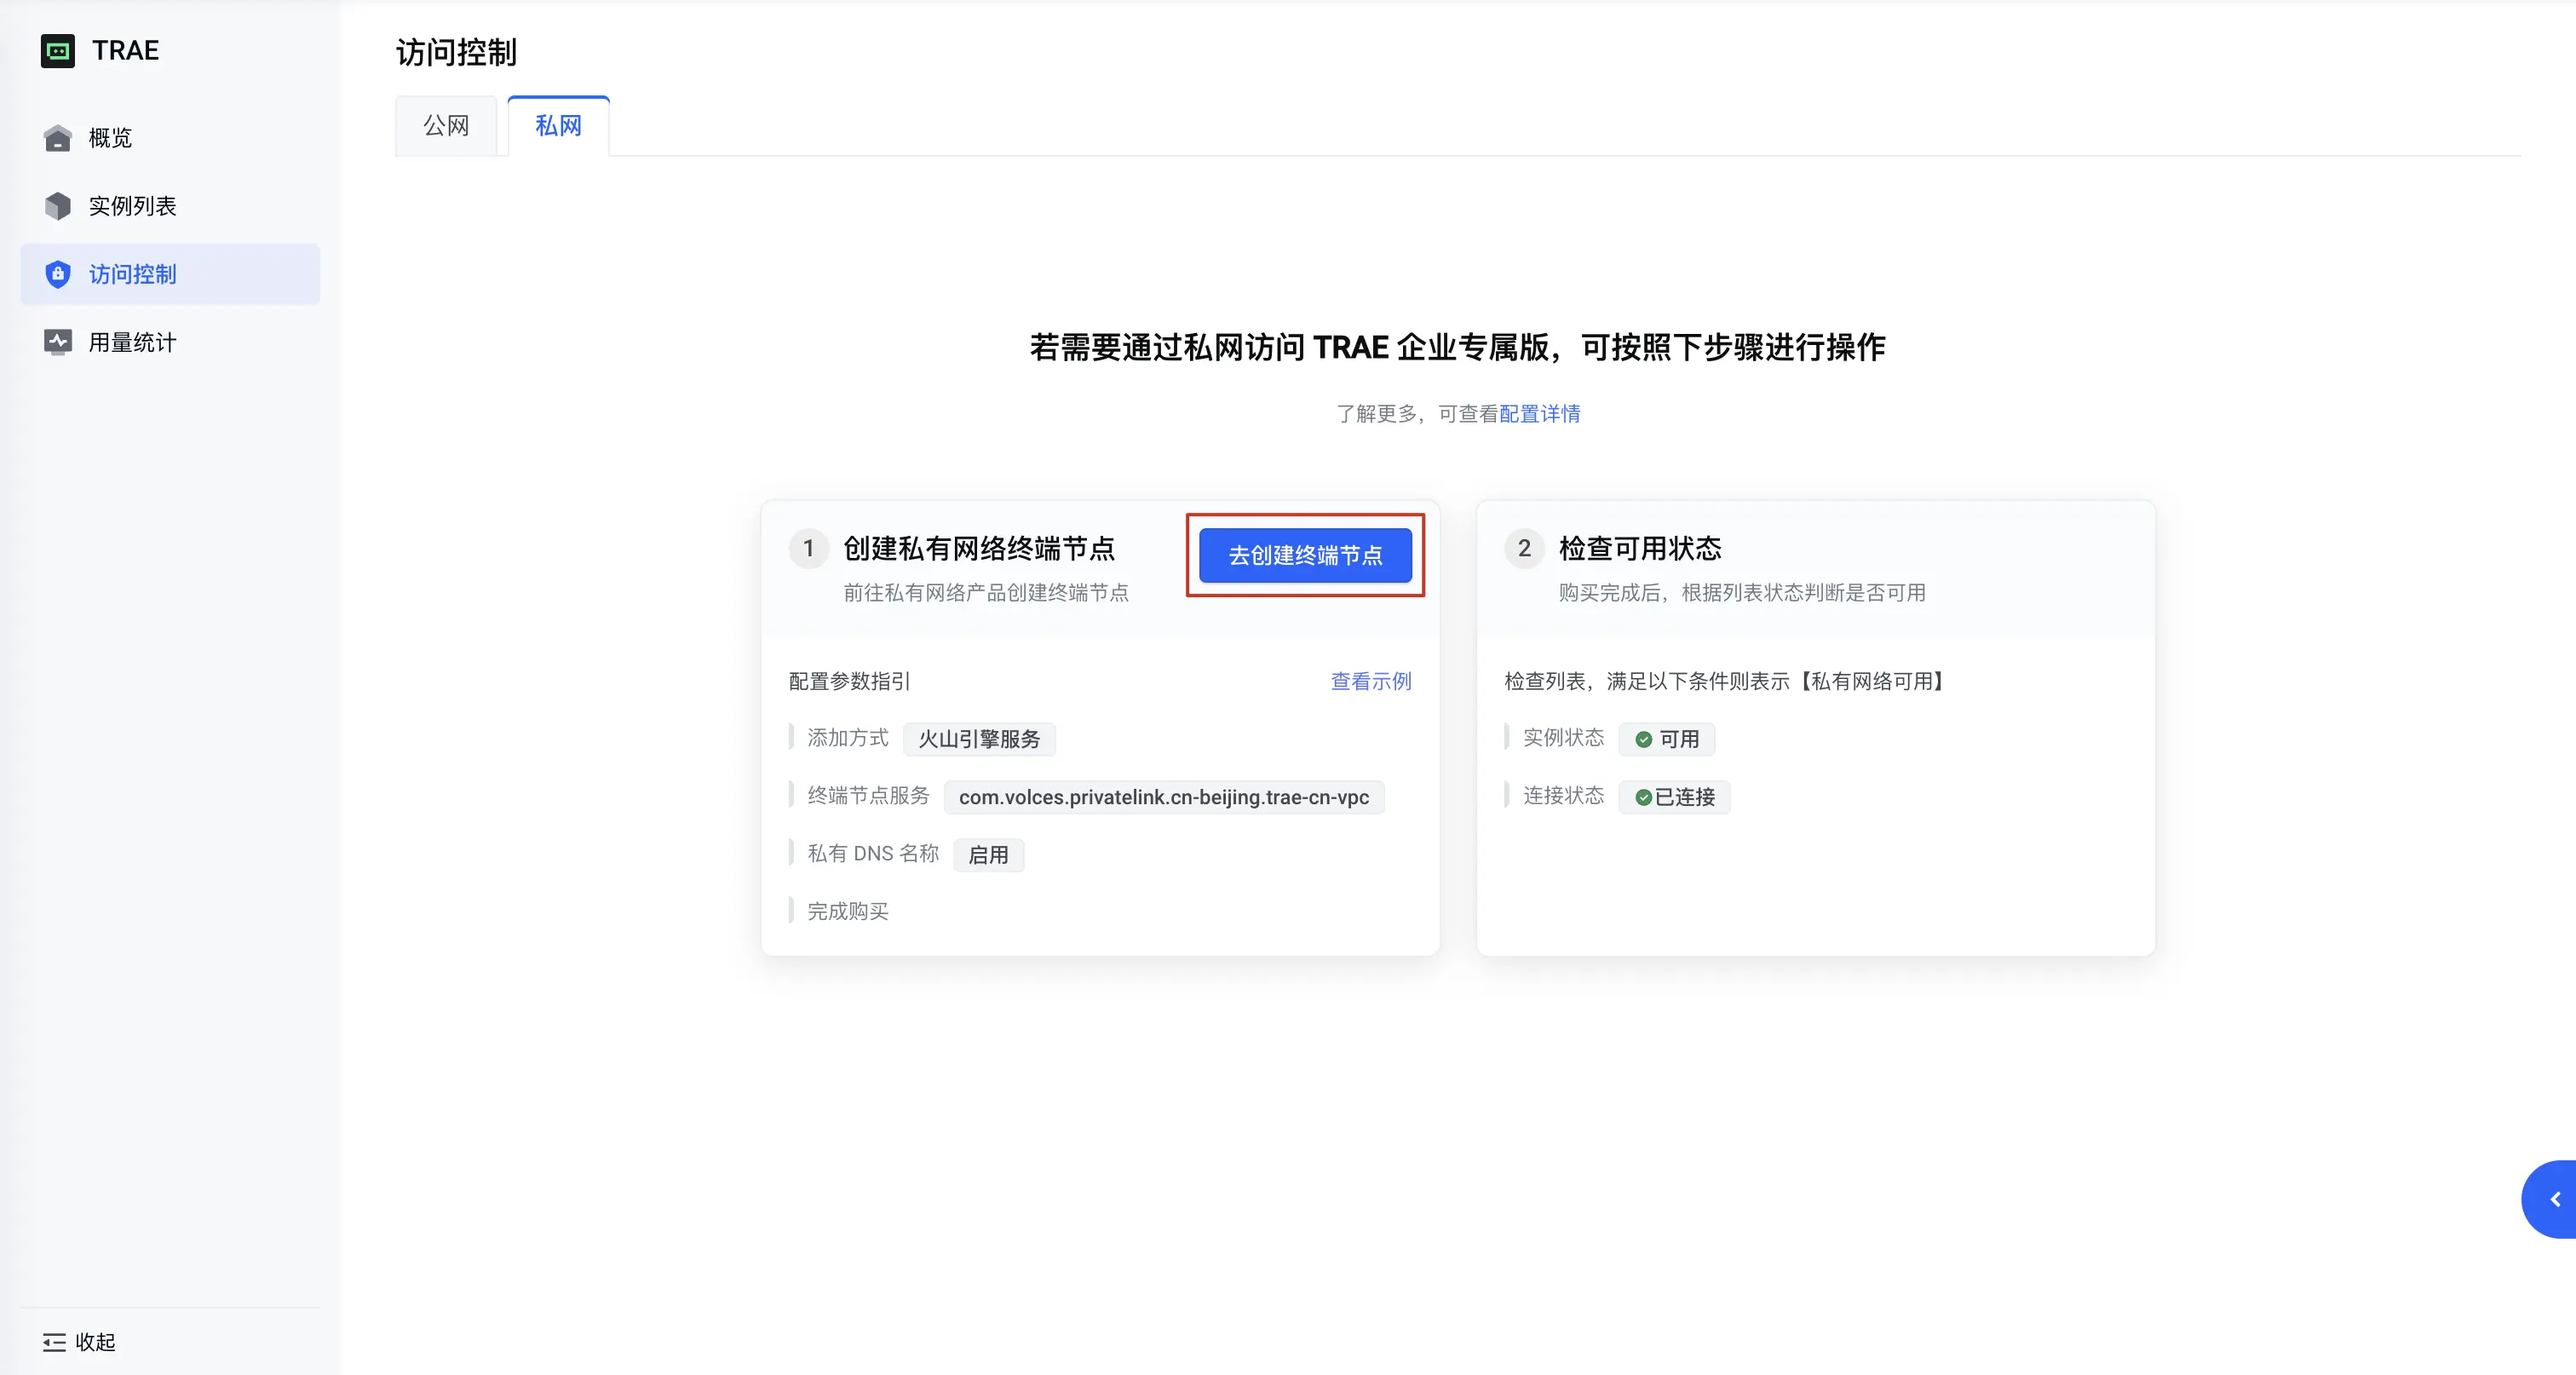The height and width of the screenshot is (1375, 2576).
Task: Click the 实例列表 cube icon
Action: pos(58,206)
